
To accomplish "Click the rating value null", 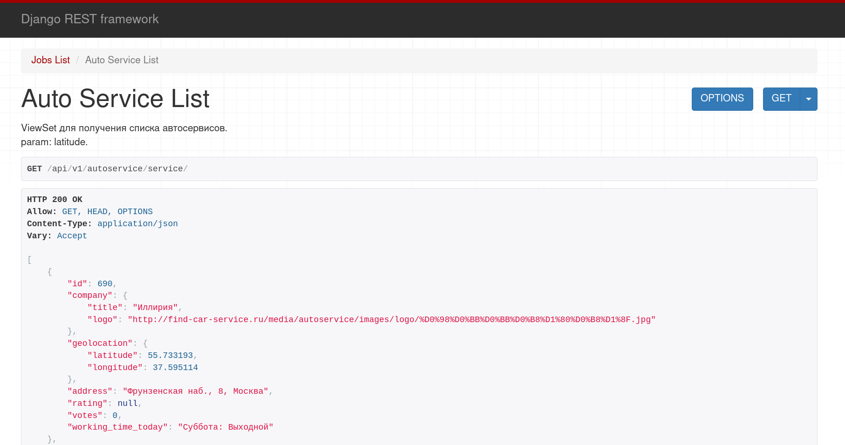I will [127, 404].
